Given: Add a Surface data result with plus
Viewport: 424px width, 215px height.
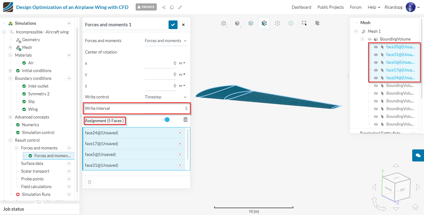Looking at the screenshot, I should tap(69, 163).
